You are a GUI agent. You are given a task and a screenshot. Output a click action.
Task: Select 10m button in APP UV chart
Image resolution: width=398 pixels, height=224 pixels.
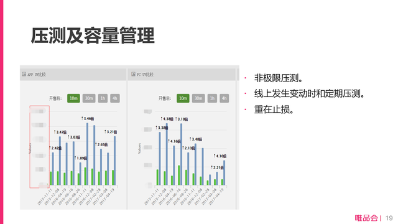73,98
